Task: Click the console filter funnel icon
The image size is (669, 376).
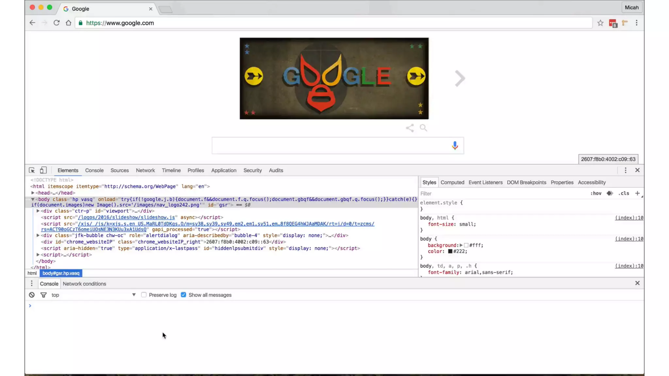Action: (43, 295)
